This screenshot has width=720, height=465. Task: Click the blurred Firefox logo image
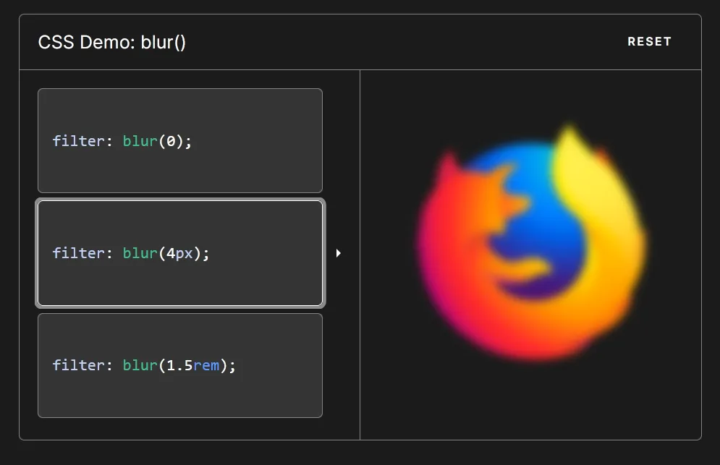pos(530,246)
